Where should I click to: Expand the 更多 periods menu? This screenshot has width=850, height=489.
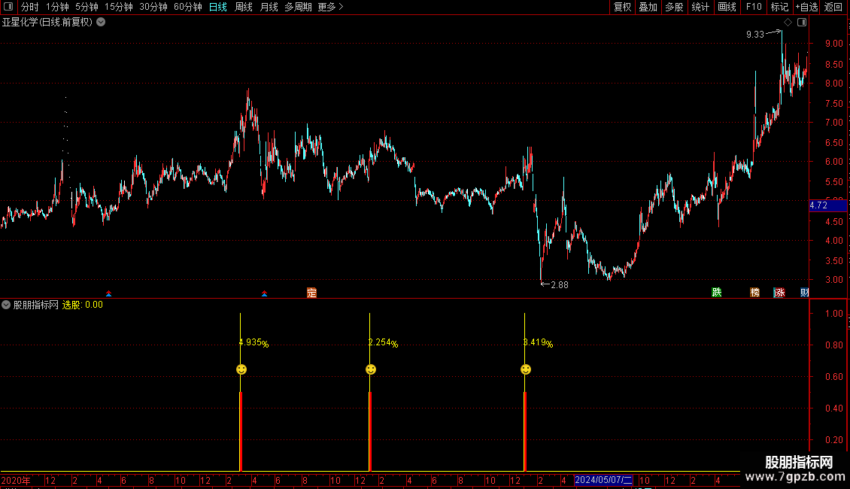tap(331, 7)
